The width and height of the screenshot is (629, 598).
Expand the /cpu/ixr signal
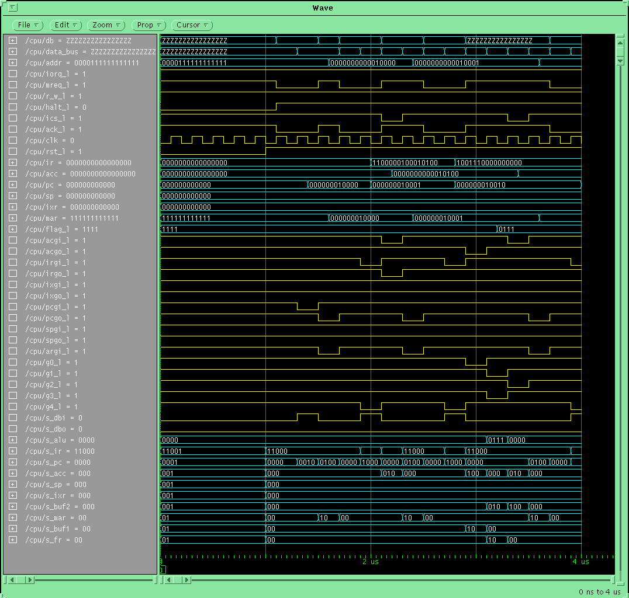point(13,207)
